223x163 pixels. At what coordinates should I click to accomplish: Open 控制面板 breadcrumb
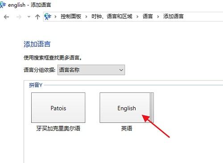71,17
